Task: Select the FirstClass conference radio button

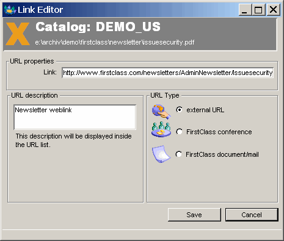Action: [179, 132]
